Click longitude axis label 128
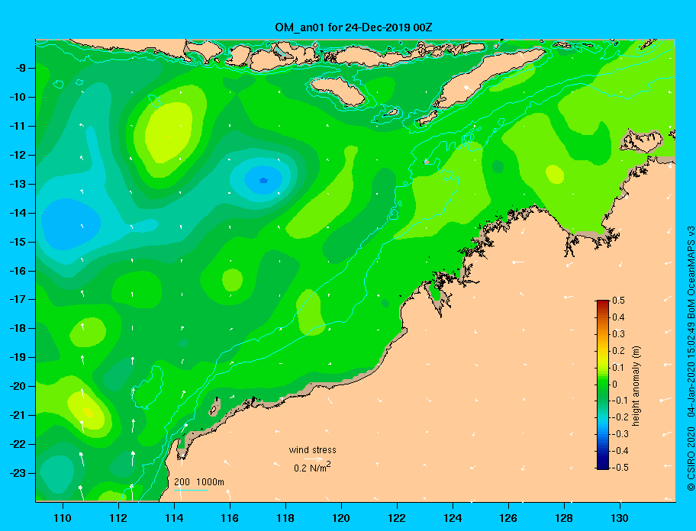This screenshot has width=696, height=531. point(564,518)
